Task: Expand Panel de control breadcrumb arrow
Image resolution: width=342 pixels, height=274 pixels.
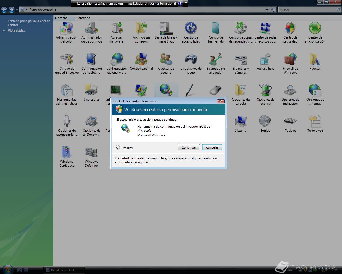Action: click(x=56, y=10)
